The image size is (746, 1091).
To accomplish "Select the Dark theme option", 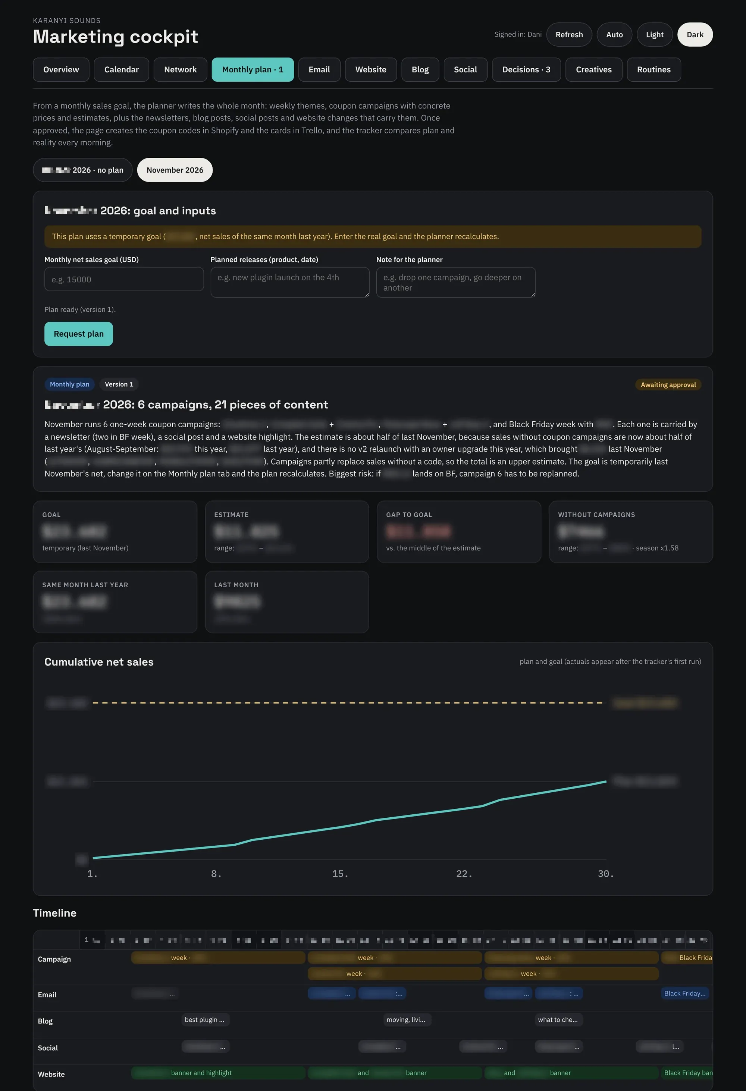I will (x=695, y=35).
